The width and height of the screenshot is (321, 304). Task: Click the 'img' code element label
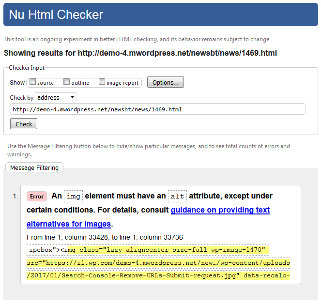click(73, 196)
